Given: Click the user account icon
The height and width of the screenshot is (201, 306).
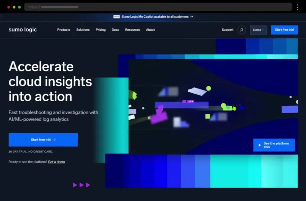Looking at the screenshot, I should pos(242,30).
